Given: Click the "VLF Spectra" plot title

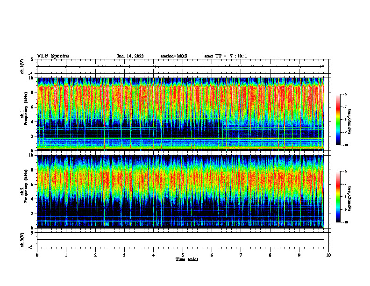Looking at the screenshot, I should [53, 56].
